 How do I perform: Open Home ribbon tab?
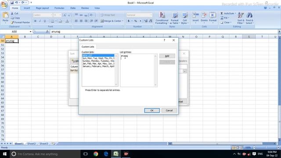[15, 8]
